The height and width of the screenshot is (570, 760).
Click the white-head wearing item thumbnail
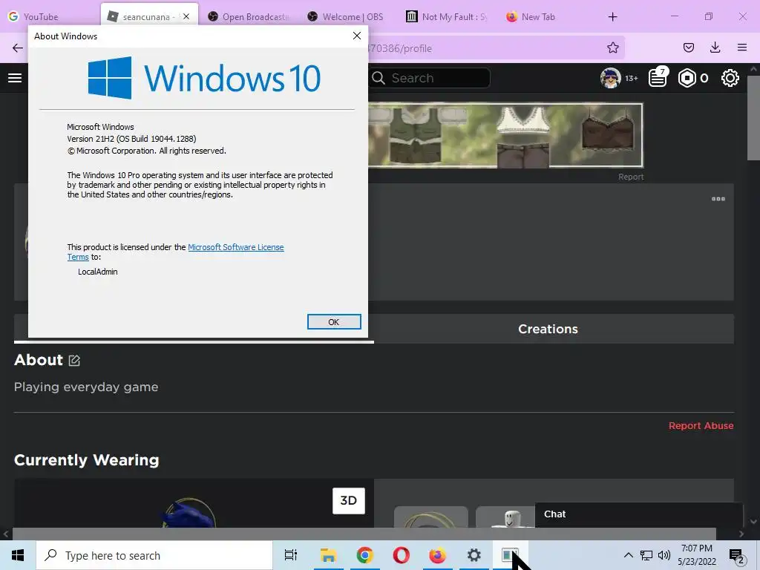point(505,517)
